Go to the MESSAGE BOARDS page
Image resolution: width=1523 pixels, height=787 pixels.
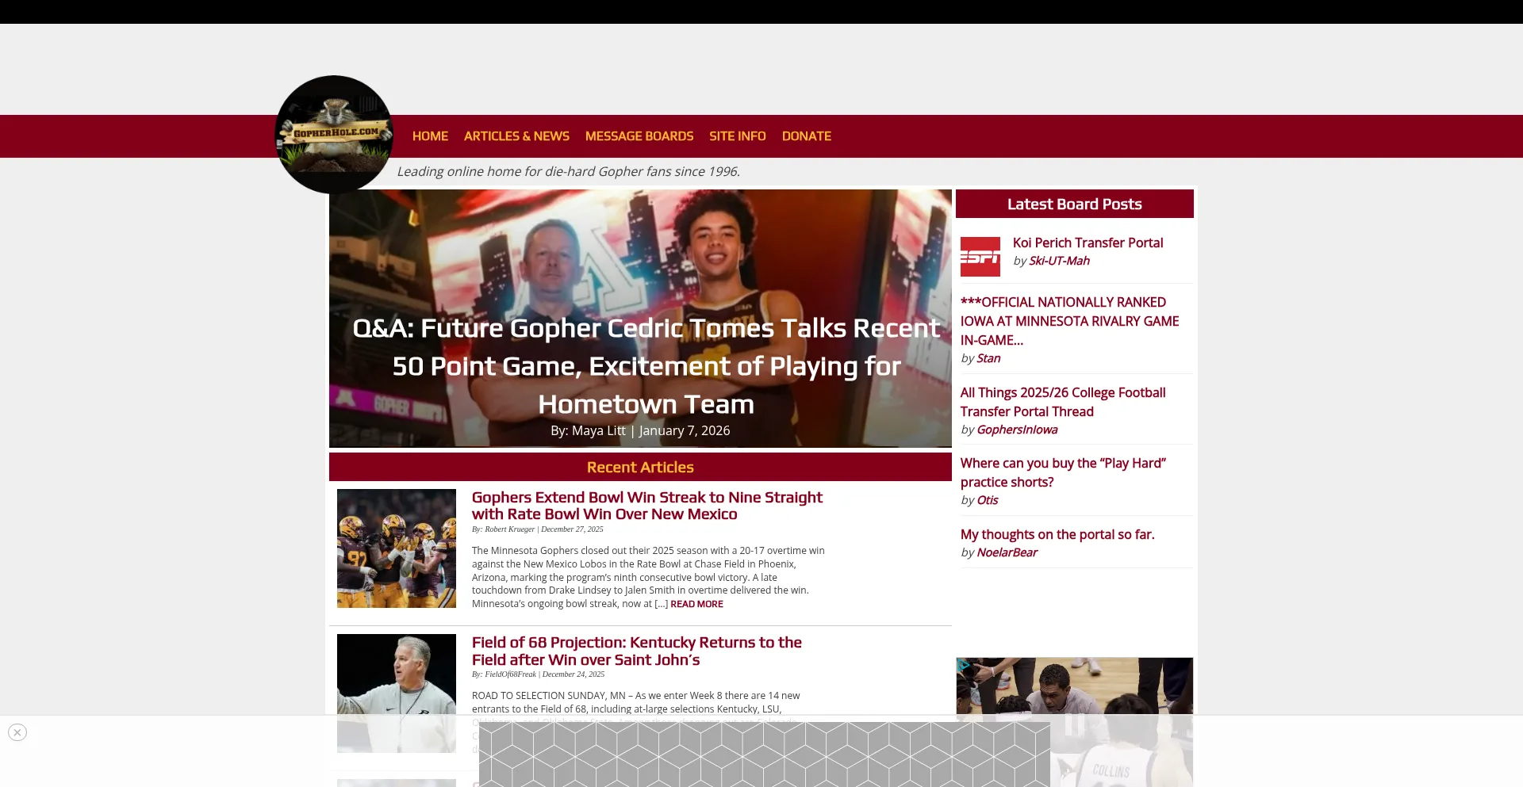coord(639,136)
